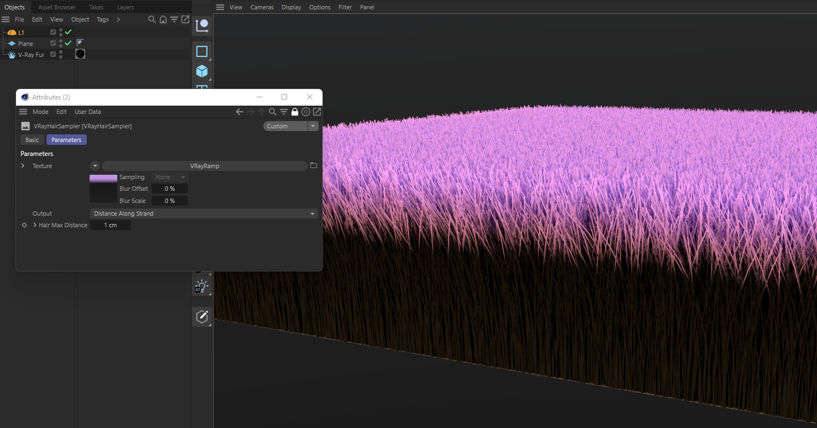Go back in Attributes history
Viewport: 817px width, 428px height.
coord(240,112)
